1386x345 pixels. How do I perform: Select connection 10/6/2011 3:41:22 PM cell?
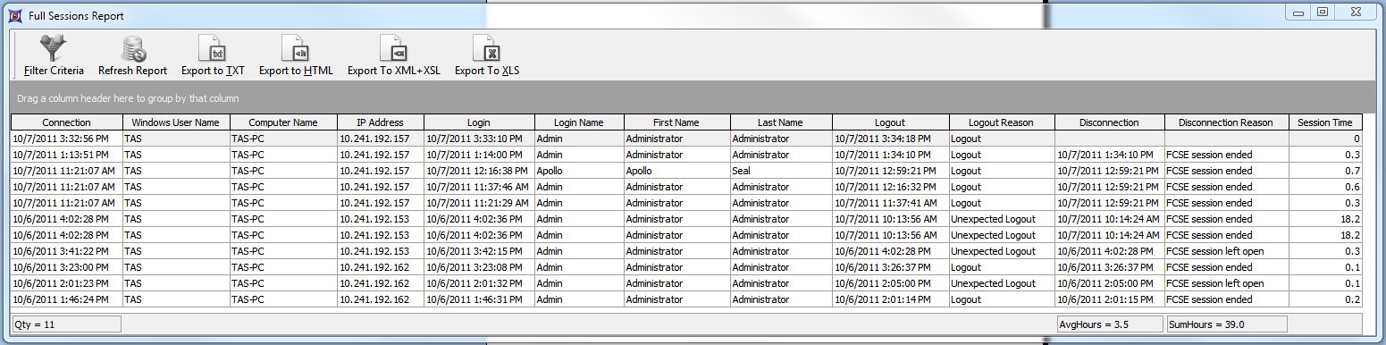tap(66, 251)
